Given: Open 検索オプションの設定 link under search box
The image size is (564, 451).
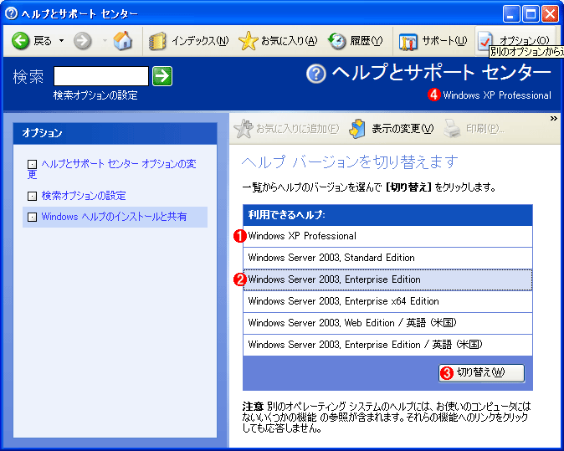Looking at the screenshot, I should click(x=95, y=95).
